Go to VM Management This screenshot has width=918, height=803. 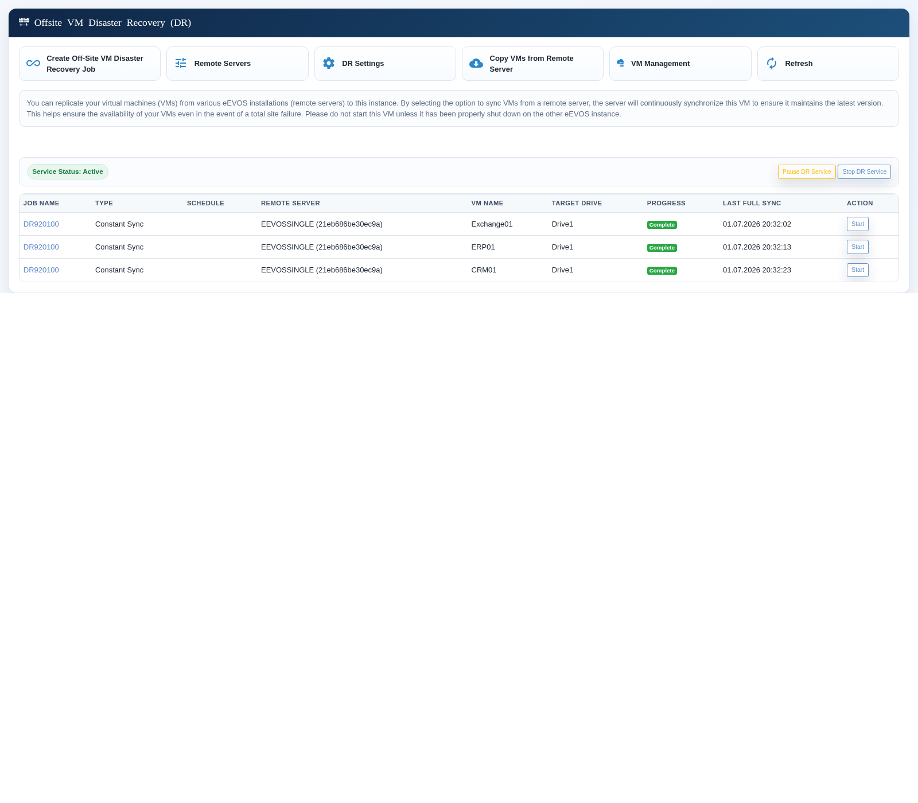point(680,64)
